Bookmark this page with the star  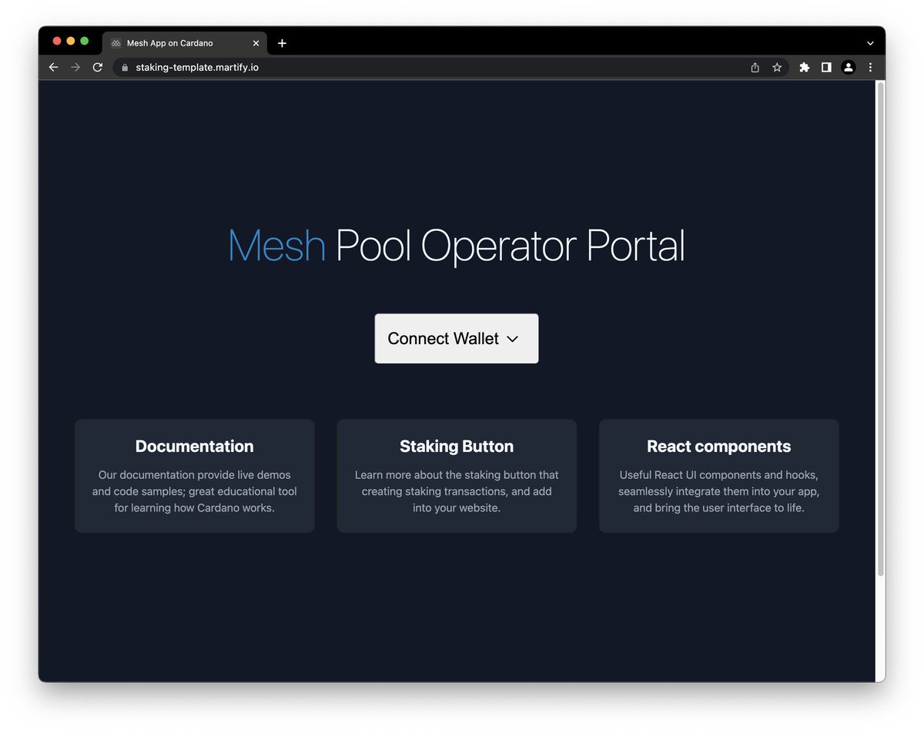(777, 68)
